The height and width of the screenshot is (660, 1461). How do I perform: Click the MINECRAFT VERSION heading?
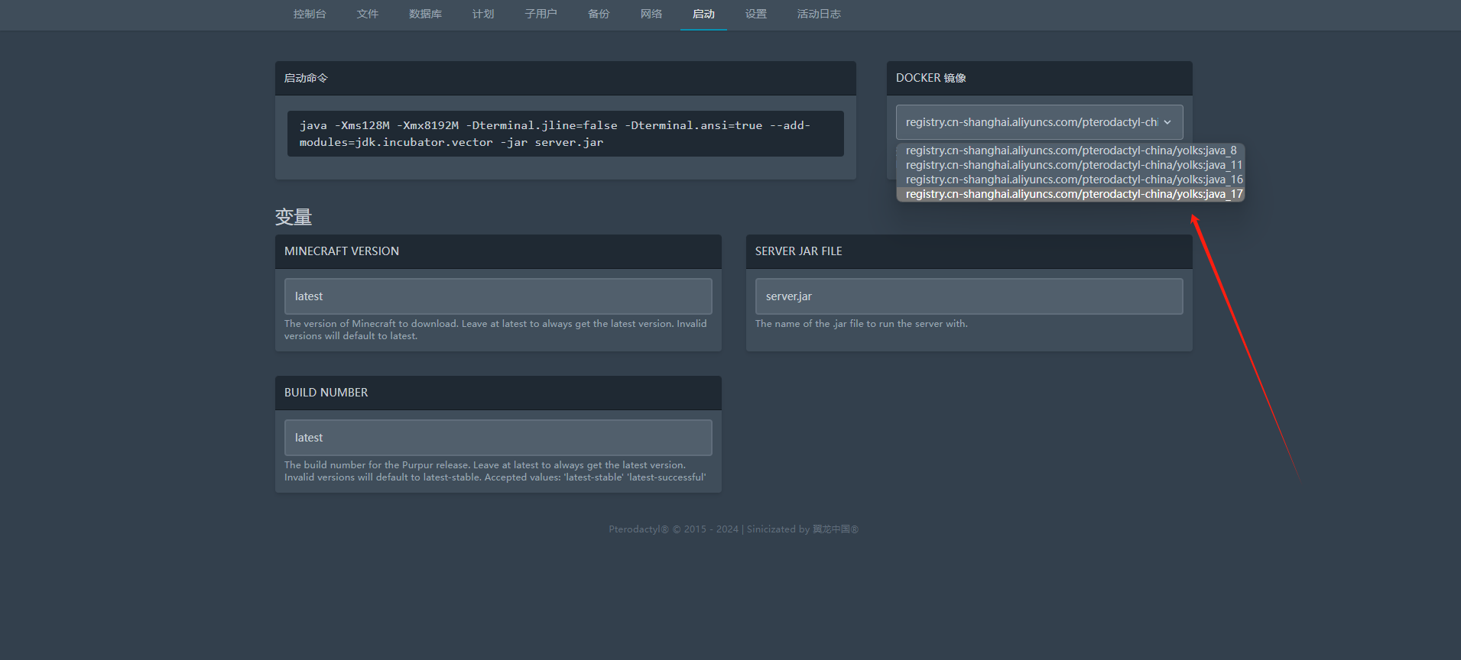click(x=342, y=251)
